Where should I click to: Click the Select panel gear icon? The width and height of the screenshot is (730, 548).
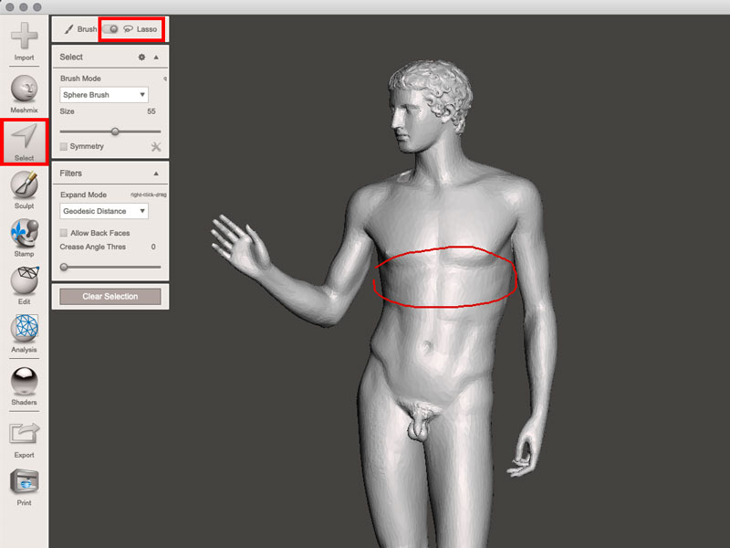pyautogui.click(x=141, y=57)
